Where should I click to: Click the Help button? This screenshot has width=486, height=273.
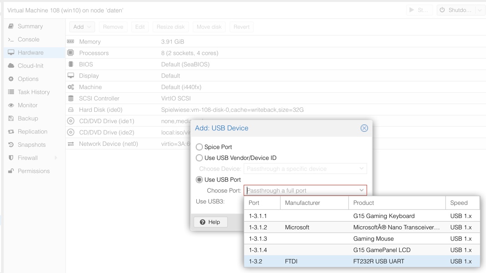pyautogui.click(x=210, y=222)
